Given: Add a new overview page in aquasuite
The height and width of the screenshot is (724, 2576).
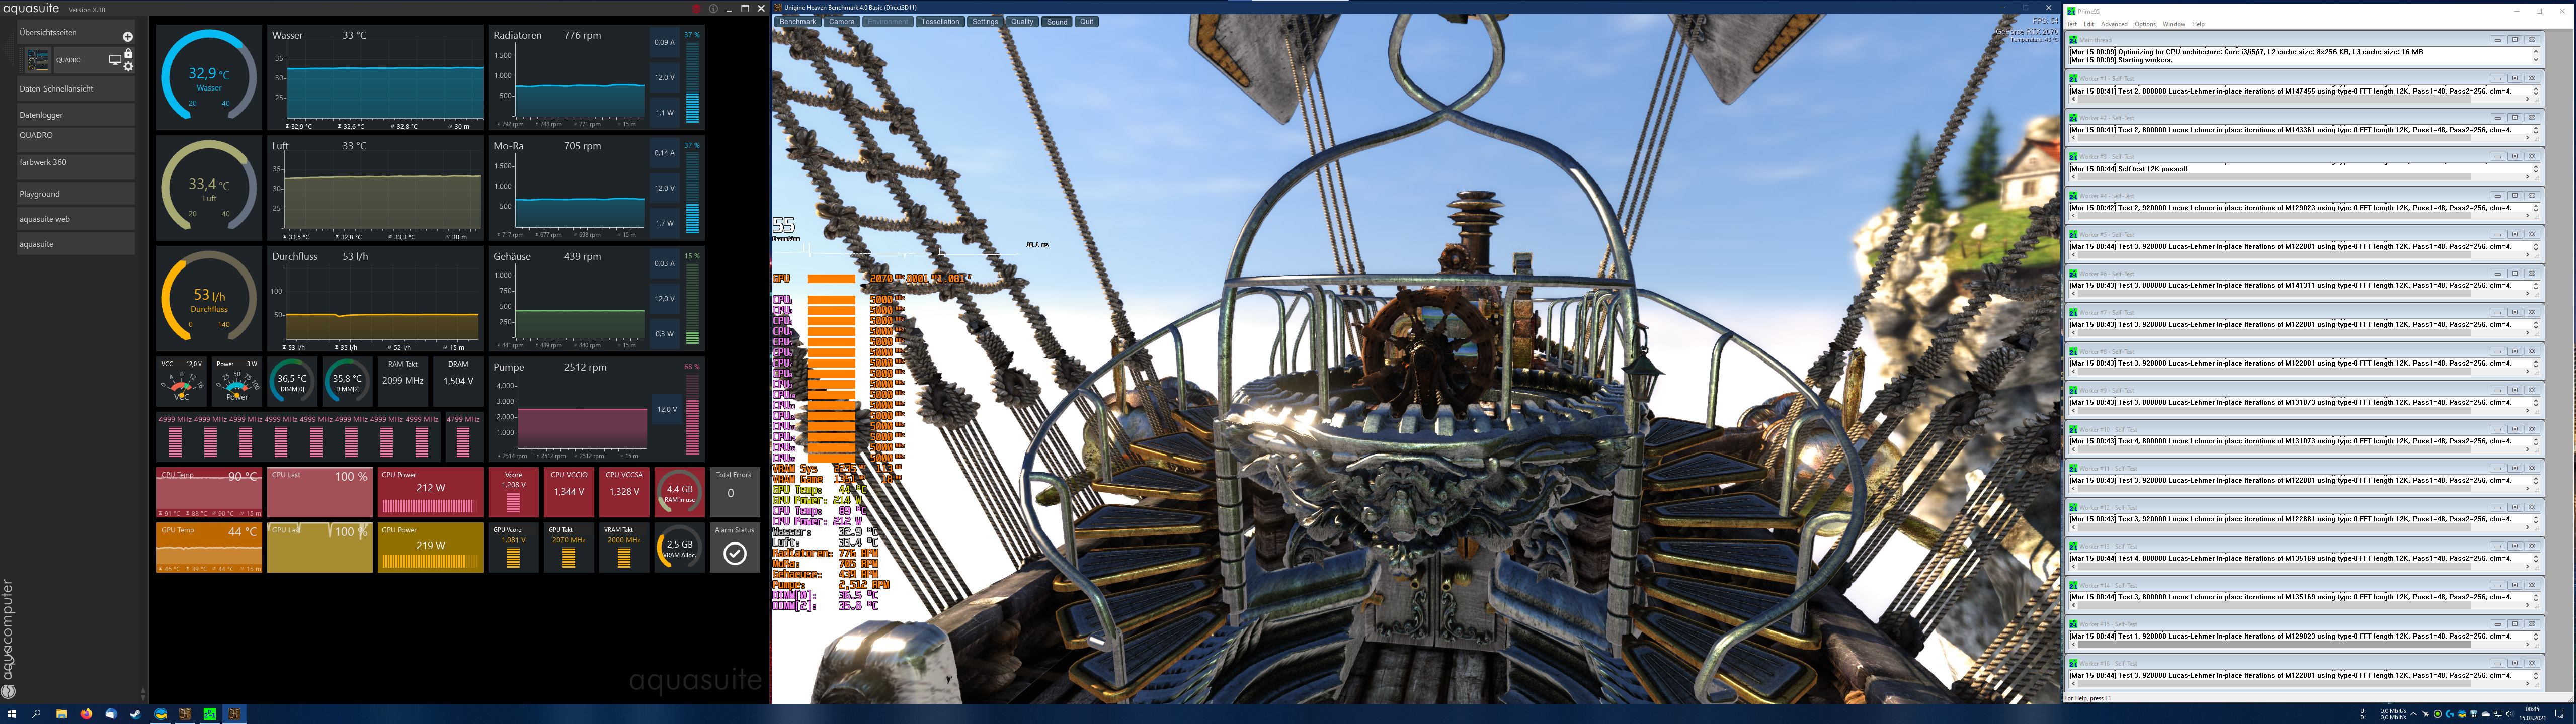Looking at the screenshot, I should click(x=127, y=36).
